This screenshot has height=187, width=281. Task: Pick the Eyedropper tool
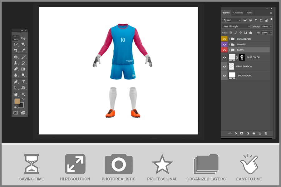(x=23, y=50)
